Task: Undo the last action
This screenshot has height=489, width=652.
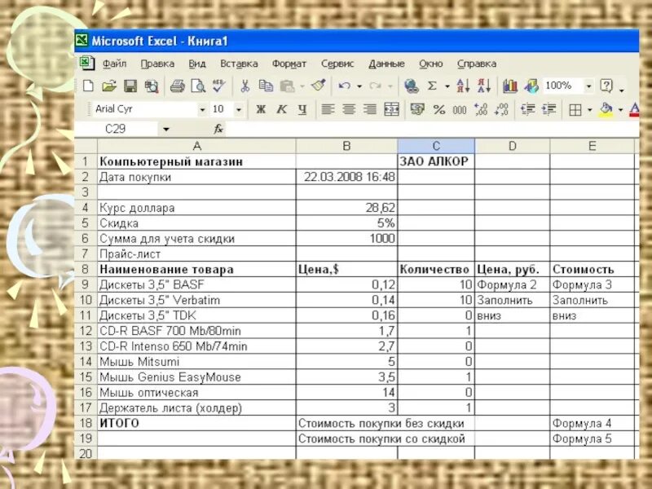Action: pyautogui.click(x=344, y=86)
